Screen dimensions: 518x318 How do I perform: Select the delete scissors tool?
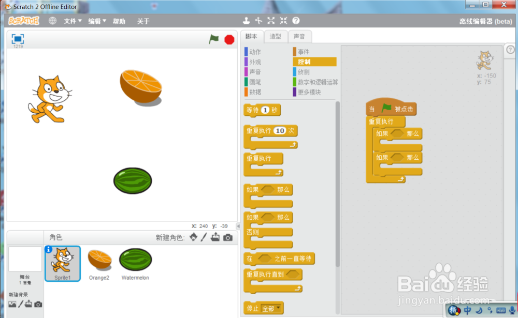tap(258, 21)
